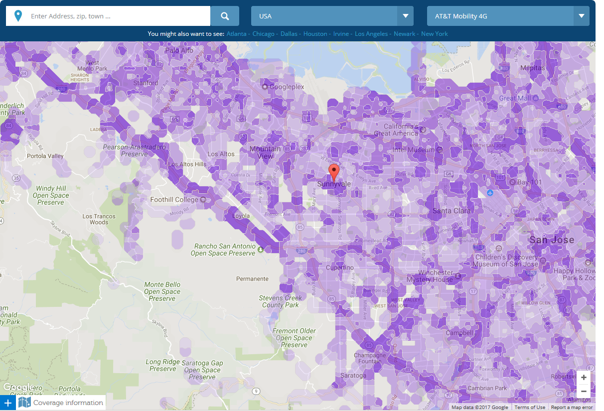
Task: Click the coverage information map icon
Action: tap(24, 403)
